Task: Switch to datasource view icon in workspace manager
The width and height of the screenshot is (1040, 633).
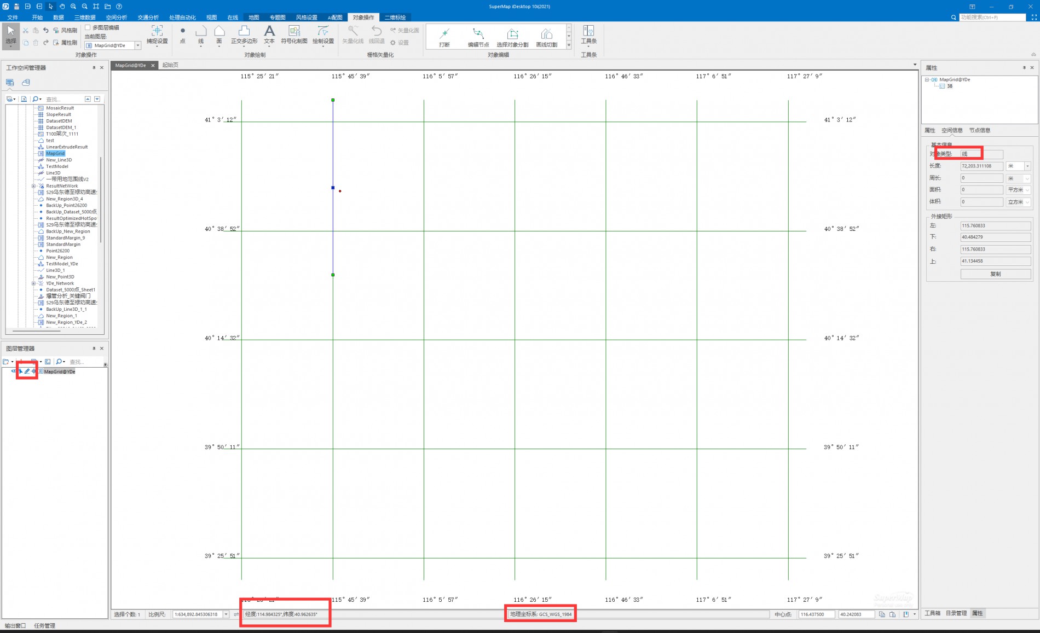Action: coord(26,82)
